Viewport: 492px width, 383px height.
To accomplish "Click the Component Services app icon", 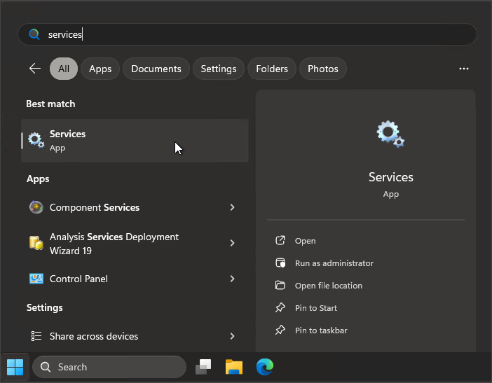I will (x=36, y=207).
